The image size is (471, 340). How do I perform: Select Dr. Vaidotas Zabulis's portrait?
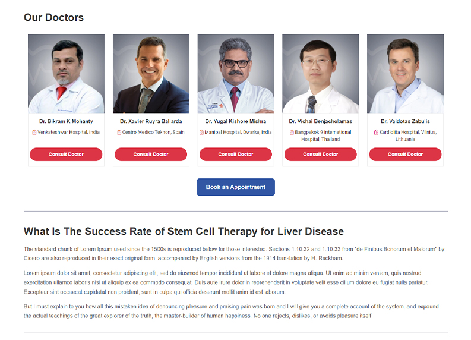[x=405, y=74]
